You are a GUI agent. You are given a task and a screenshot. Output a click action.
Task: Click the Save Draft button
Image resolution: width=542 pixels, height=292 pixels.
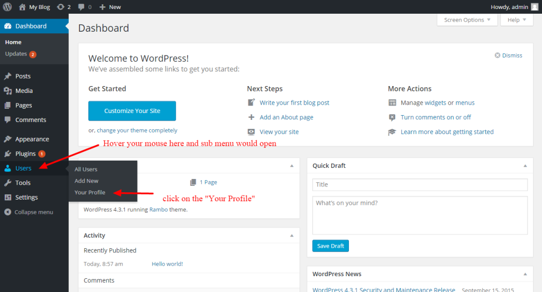(330, 246)
